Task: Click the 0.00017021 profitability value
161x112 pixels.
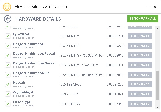Action: pos(115,94)
